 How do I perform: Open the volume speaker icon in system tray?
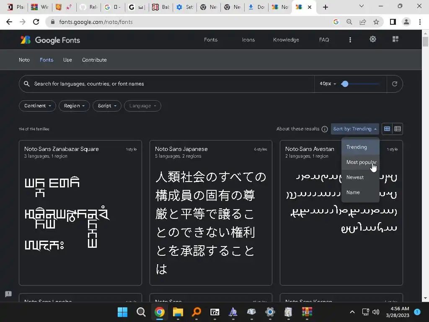[376, 312]
